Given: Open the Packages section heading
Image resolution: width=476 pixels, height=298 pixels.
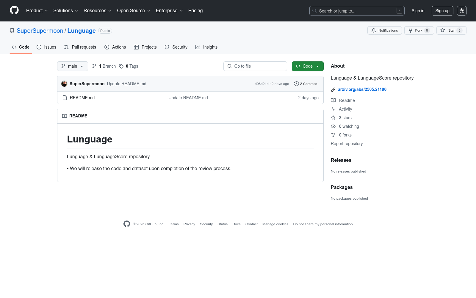Looking at the screenshot, I should pos(342,187).
